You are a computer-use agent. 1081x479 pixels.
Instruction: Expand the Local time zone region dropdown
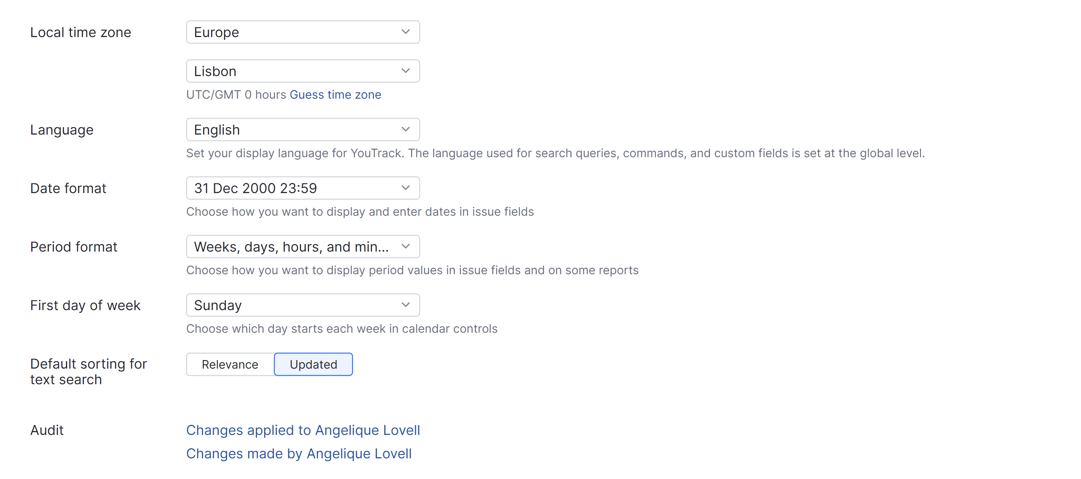(x=302, y=32)
